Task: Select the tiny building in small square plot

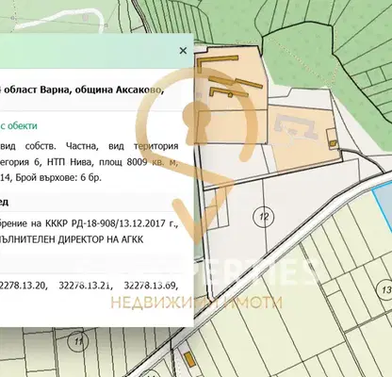Action: coord(333,143)
